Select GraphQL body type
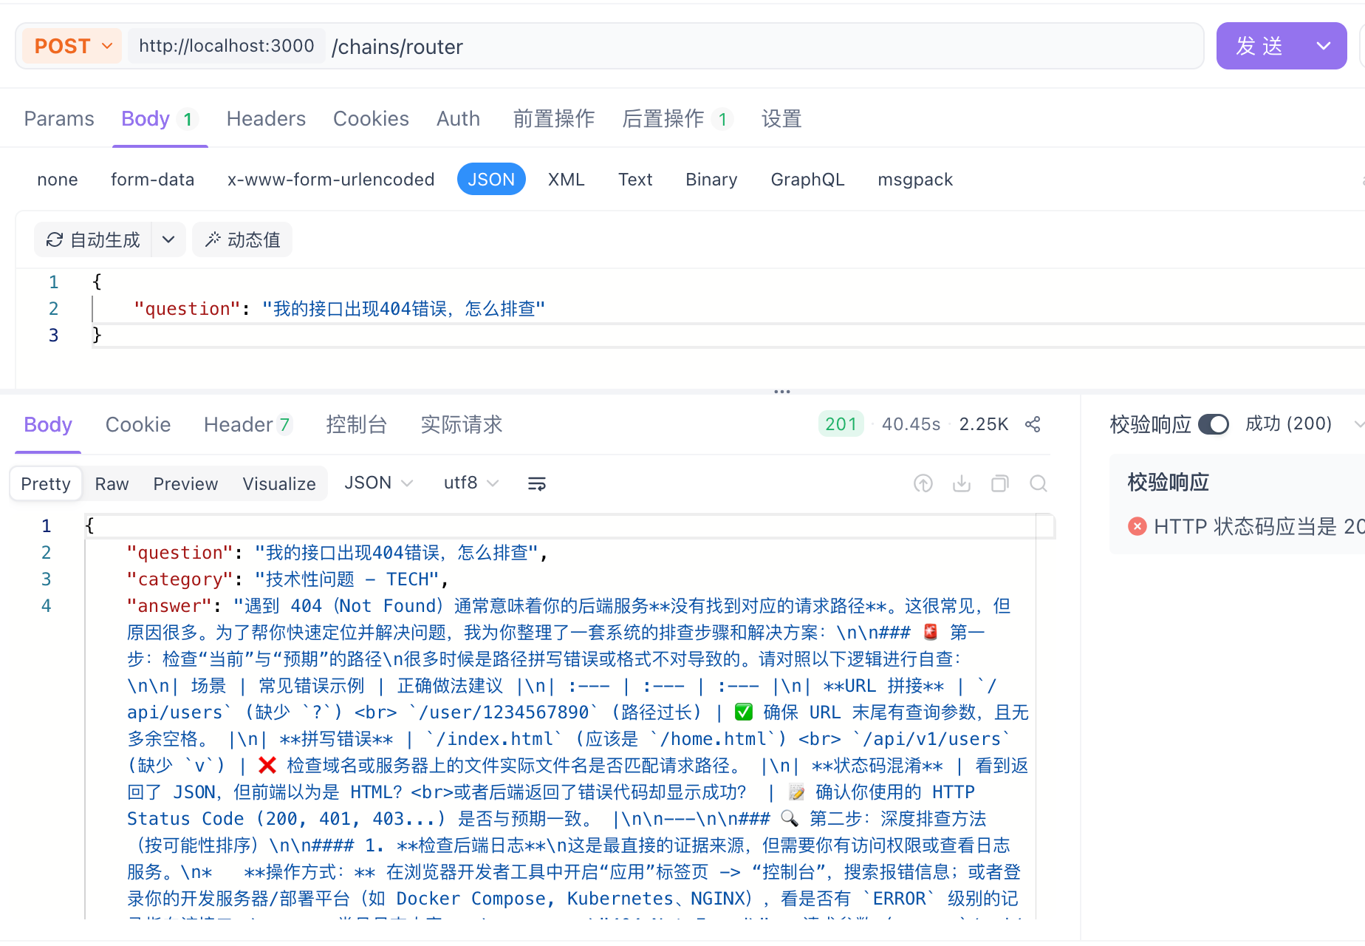This screenshot has width=1365, height=946. coord(807,180)
